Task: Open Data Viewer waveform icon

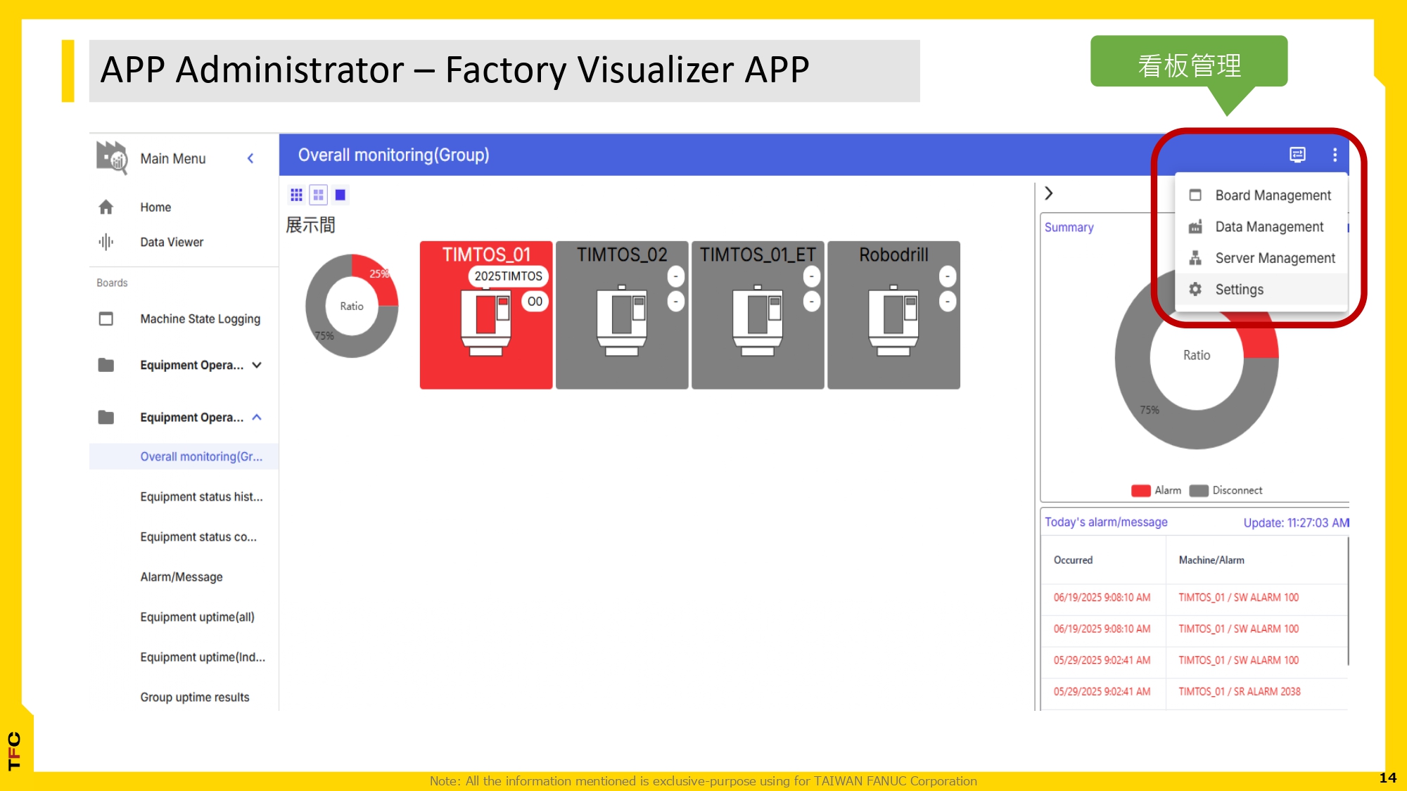Action: click(106, 242)
